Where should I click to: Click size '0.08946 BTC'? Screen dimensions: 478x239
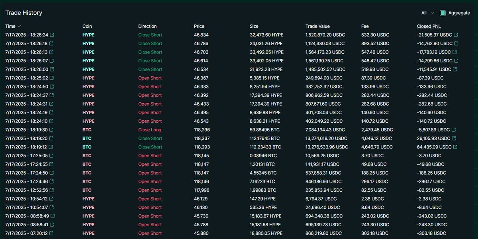point(263,156)
